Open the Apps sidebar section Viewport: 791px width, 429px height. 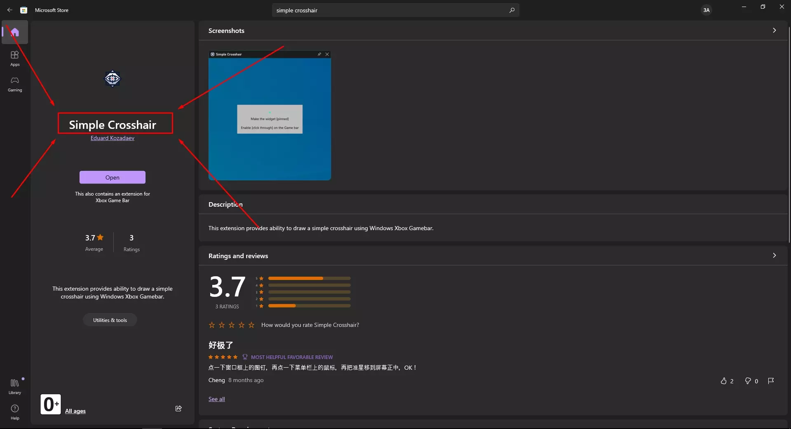(15, 58)
